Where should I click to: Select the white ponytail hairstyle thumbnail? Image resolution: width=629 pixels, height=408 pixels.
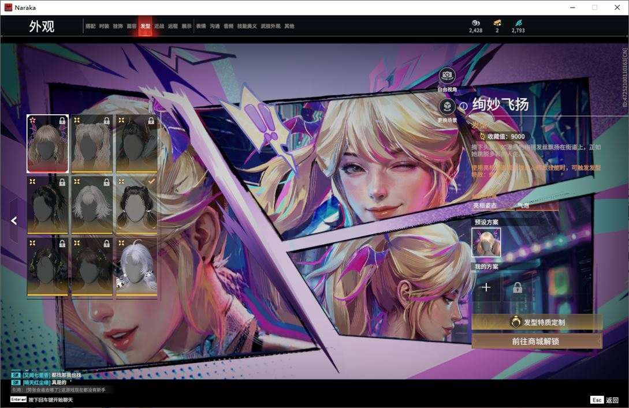tap(136, 267)
